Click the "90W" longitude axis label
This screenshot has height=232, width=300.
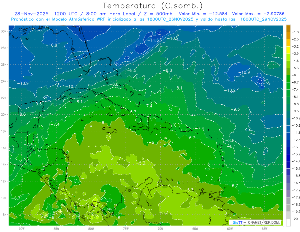[21, 229]
